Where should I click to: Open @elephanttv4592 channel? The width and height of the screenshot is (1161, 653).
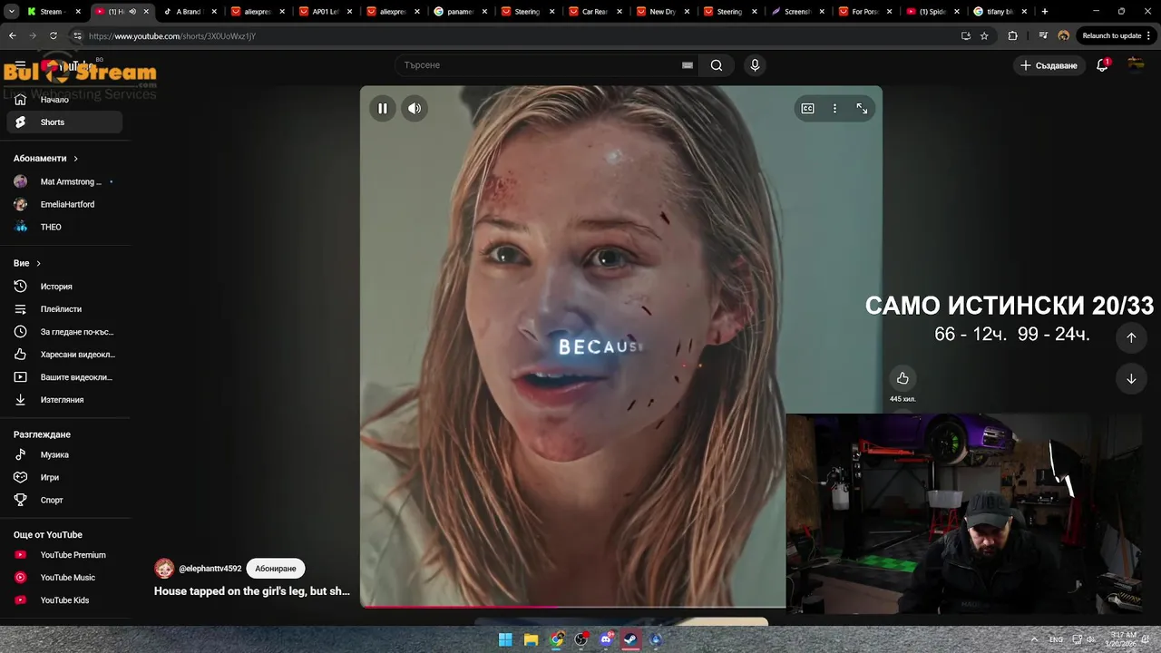pos(210,569)
